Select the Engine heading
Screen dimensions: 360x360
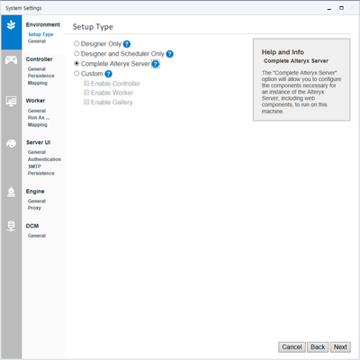pos(35,192)
